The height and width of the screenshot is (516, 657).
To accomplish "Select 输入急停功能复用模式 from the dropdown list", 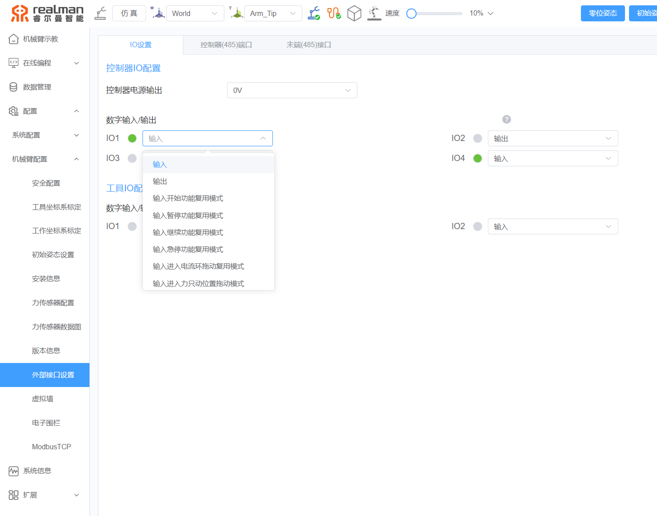I will [x=188, y=250].
